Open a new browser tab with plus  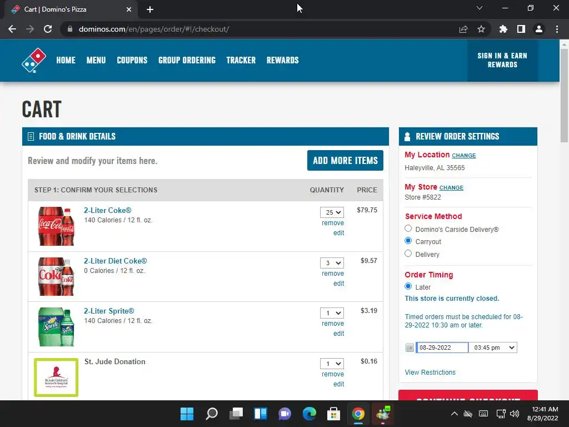pos(150,9)
